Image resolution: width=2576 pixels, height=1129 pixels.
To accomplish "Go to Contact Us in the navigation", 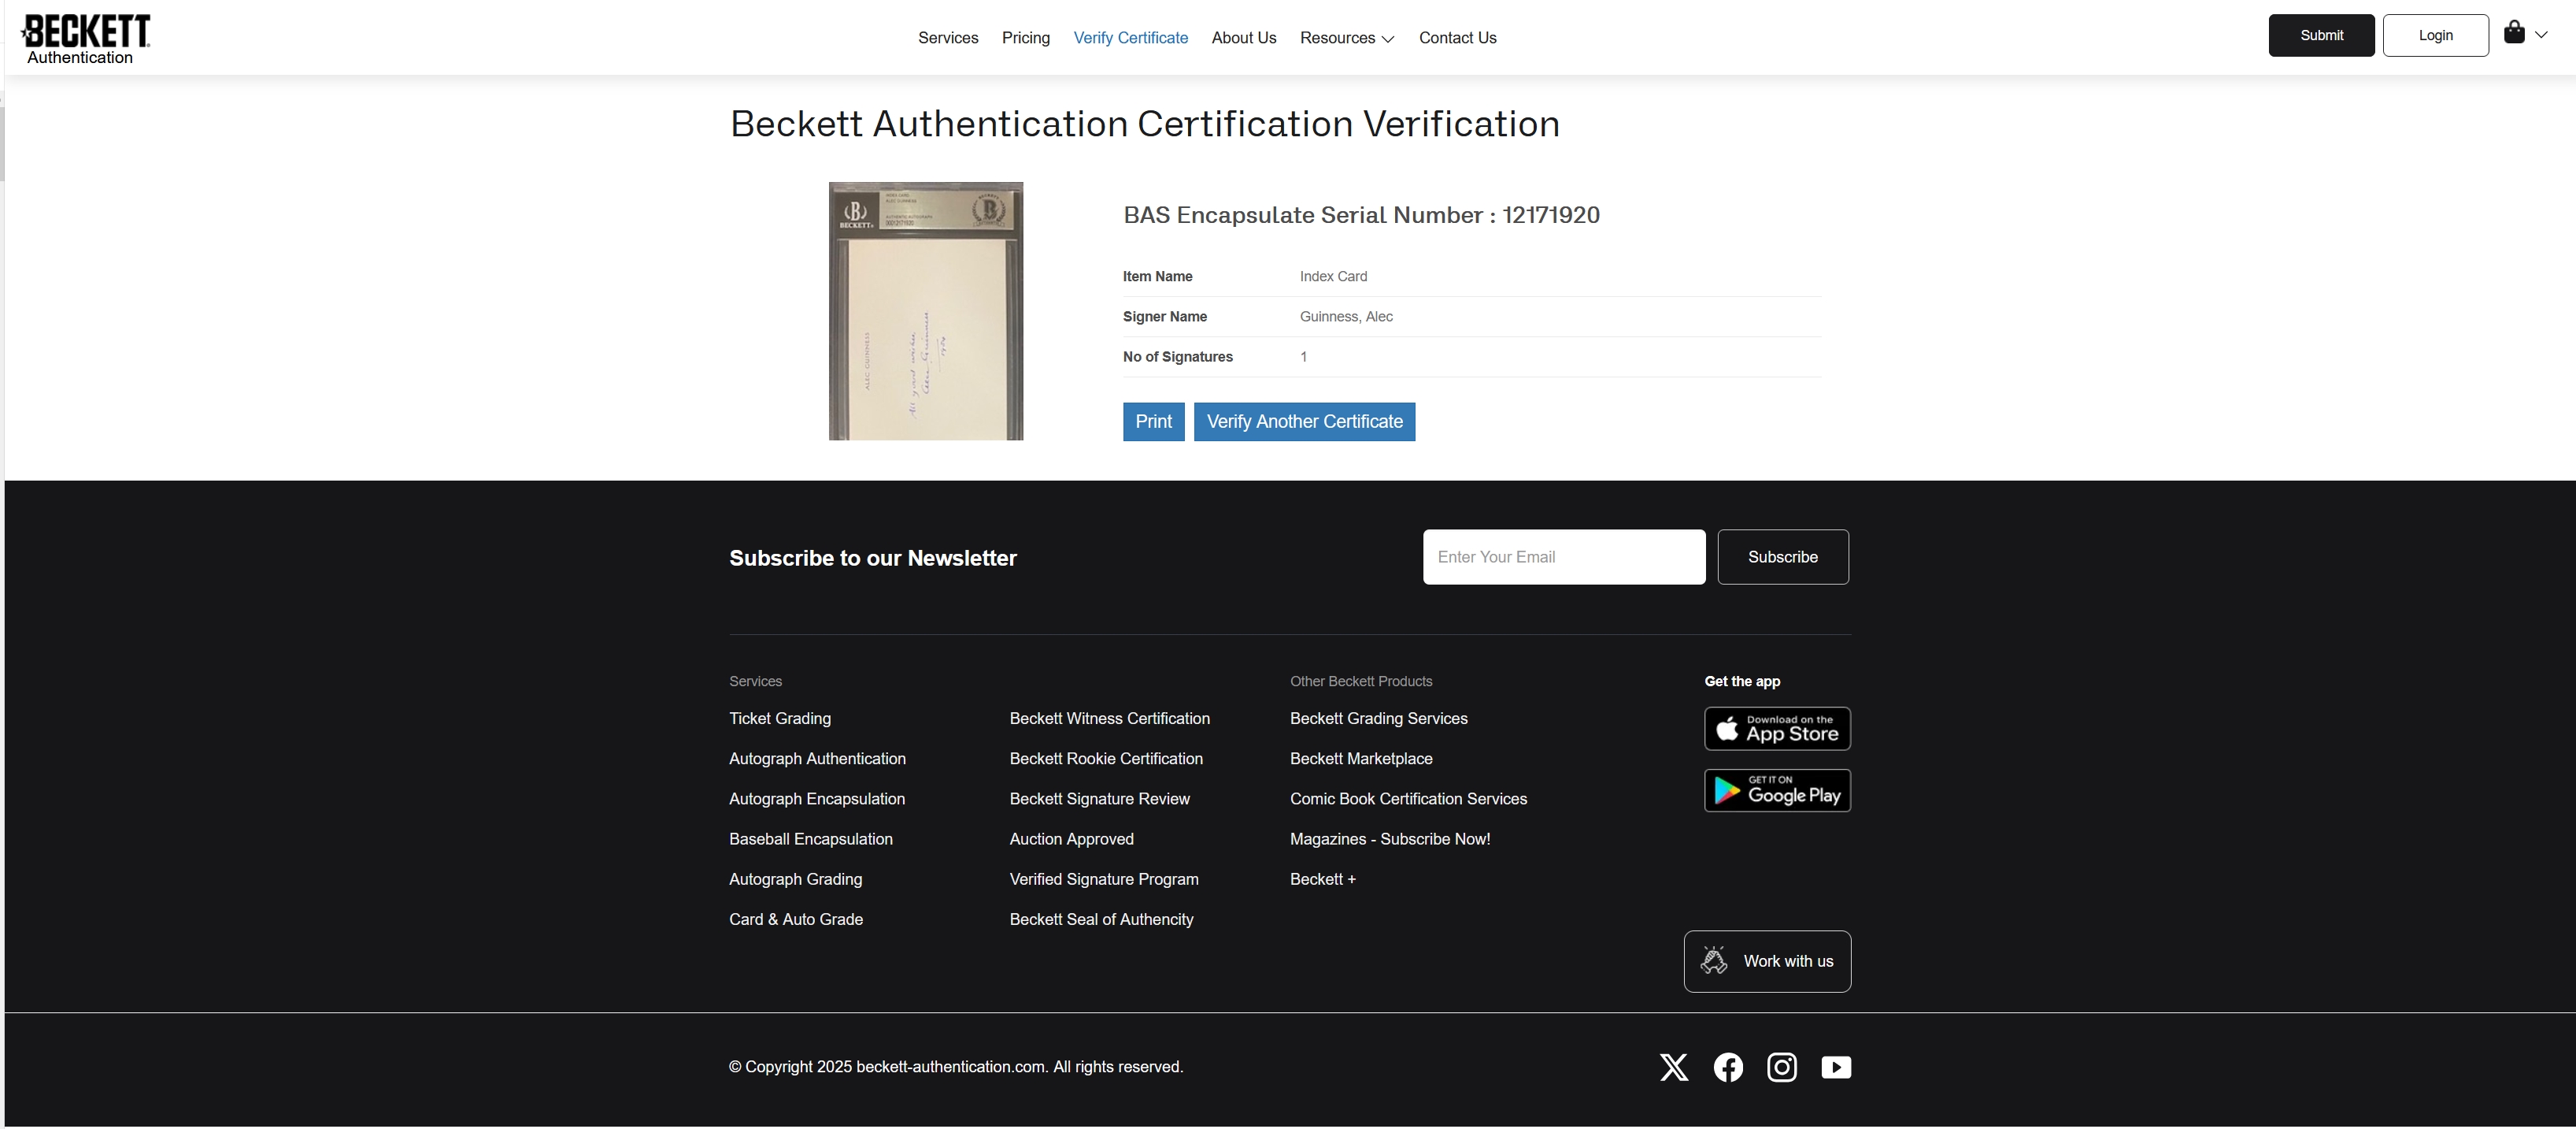I will point(1458,38).
